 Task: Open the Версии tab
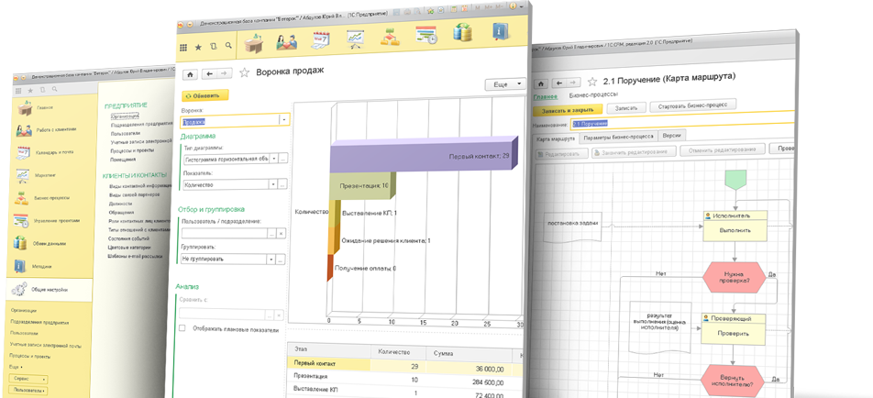[672, 137]
